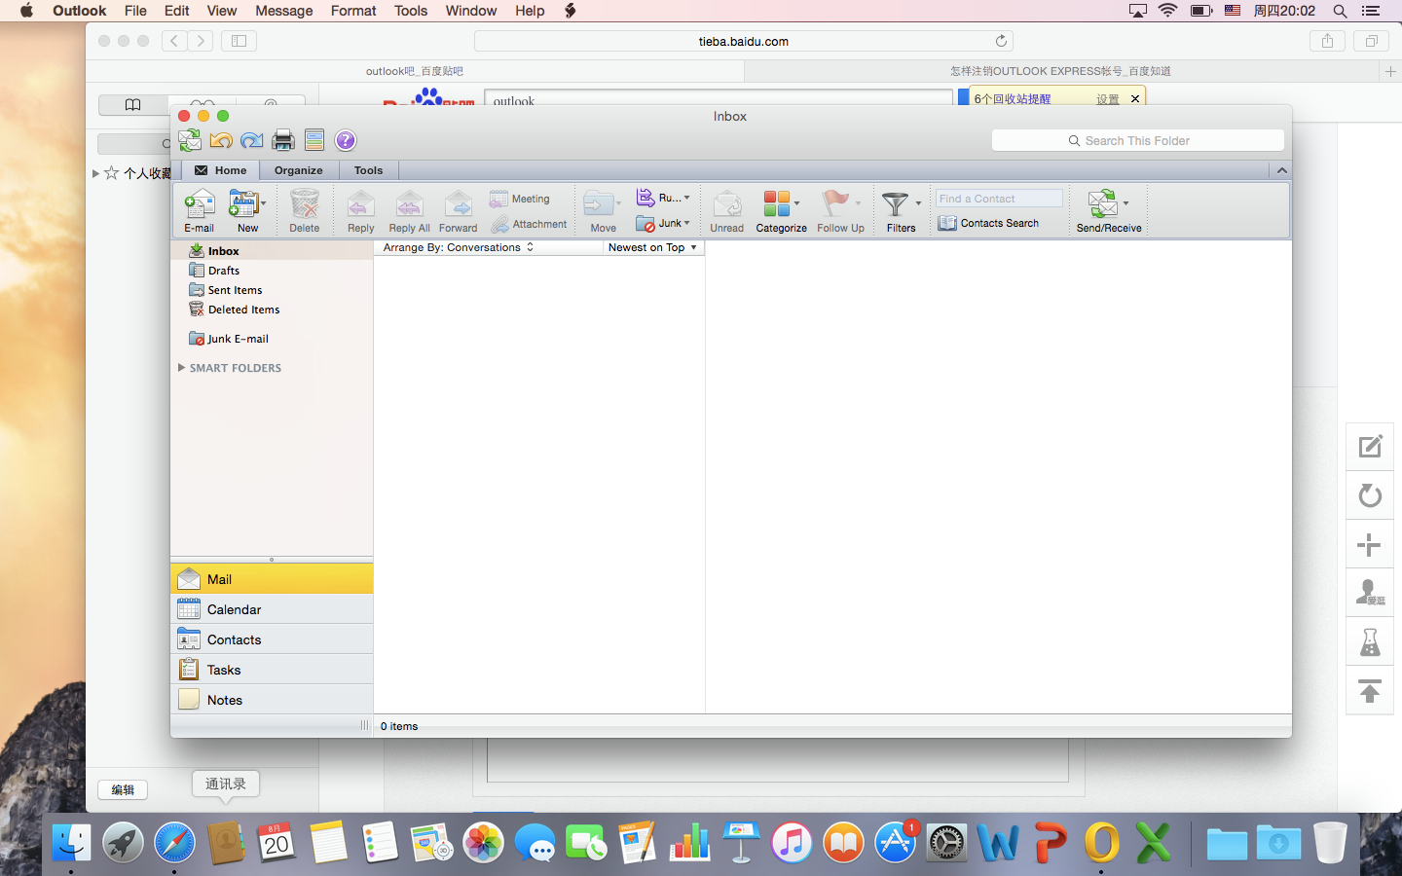Open the purple Help question mark icon
1402x876 pixels.
click(346, 140)
